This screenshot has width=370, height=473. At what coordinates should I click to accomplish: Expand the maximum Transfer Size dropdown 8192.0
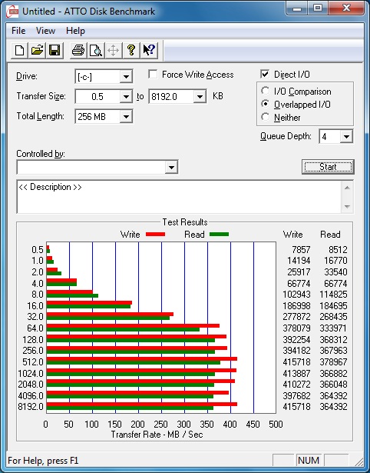[x=200, y=97]
